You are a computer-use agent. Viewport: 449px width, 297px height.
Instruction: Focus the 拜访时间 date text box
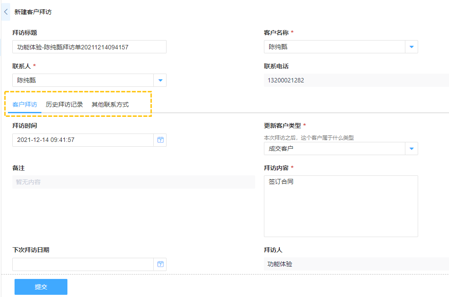tap(83, 140)
